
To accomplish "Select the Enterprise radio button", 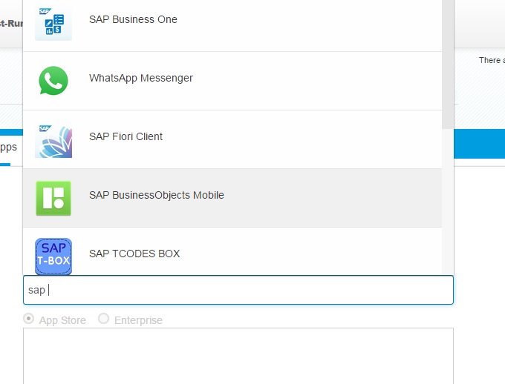I will (103, 319).
